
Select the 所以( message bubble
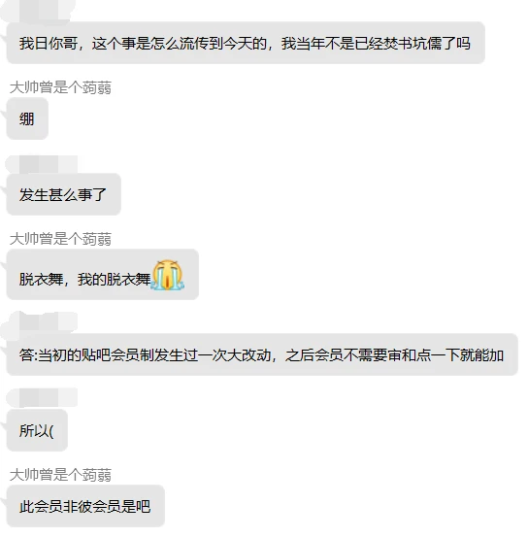(x=37, y=430)
